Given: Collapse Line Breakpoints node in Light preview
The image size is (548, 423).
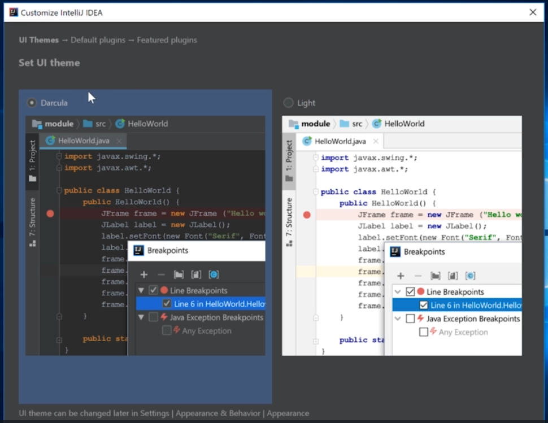Looking at the screenshot, I should coord(398,291).
